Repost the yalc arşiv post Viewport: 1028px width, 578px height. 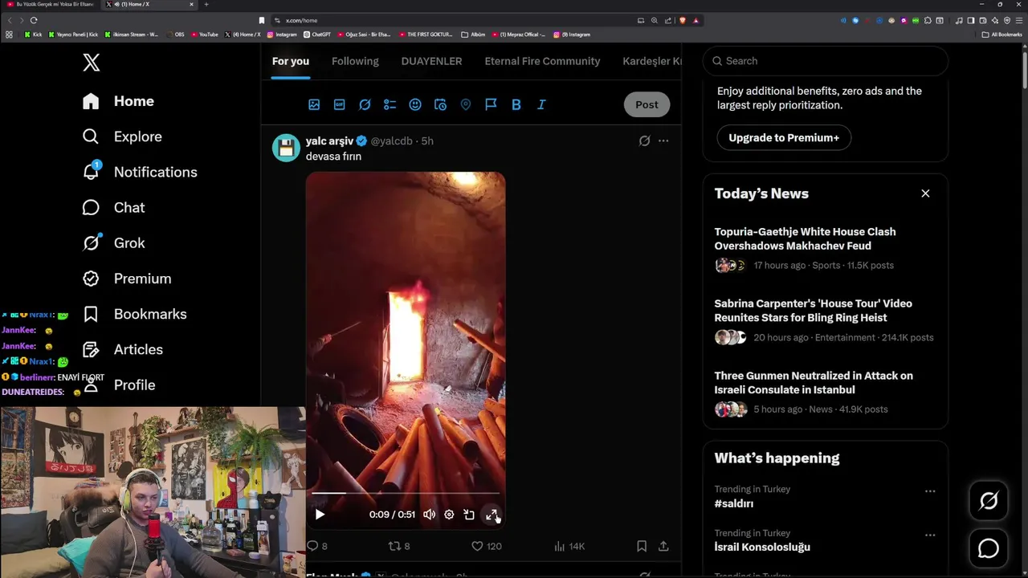[399, 546]
